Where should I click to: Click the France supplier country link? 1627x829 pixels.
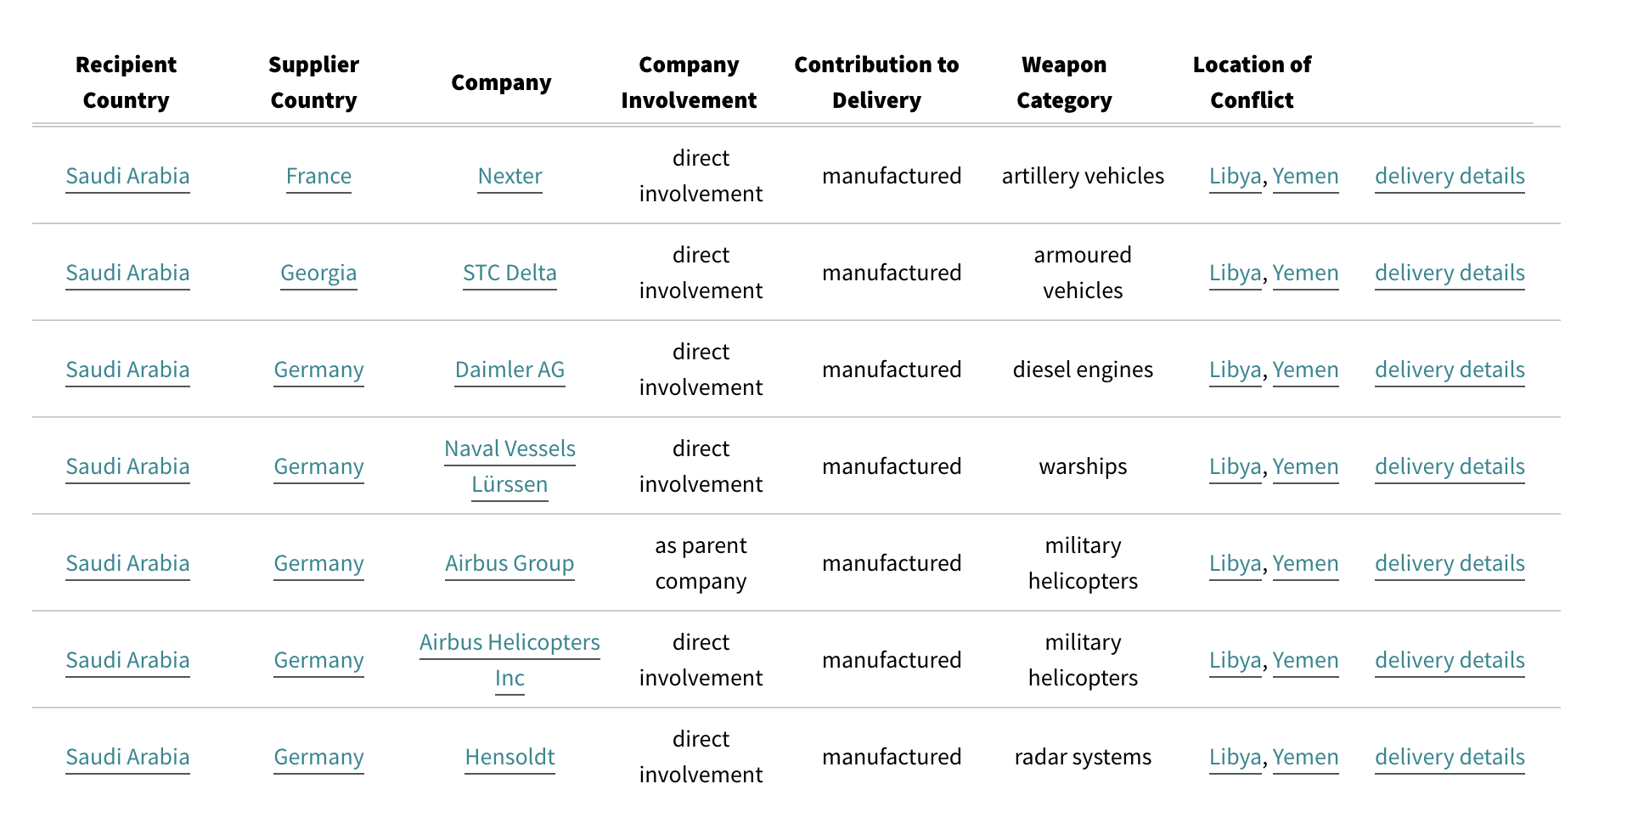pyautogui.click(x=318, y=176)
